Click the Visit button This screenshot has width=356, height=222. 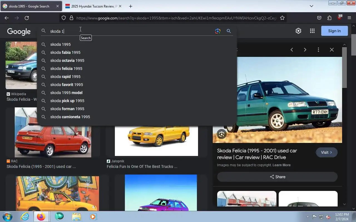coord(327,152)
